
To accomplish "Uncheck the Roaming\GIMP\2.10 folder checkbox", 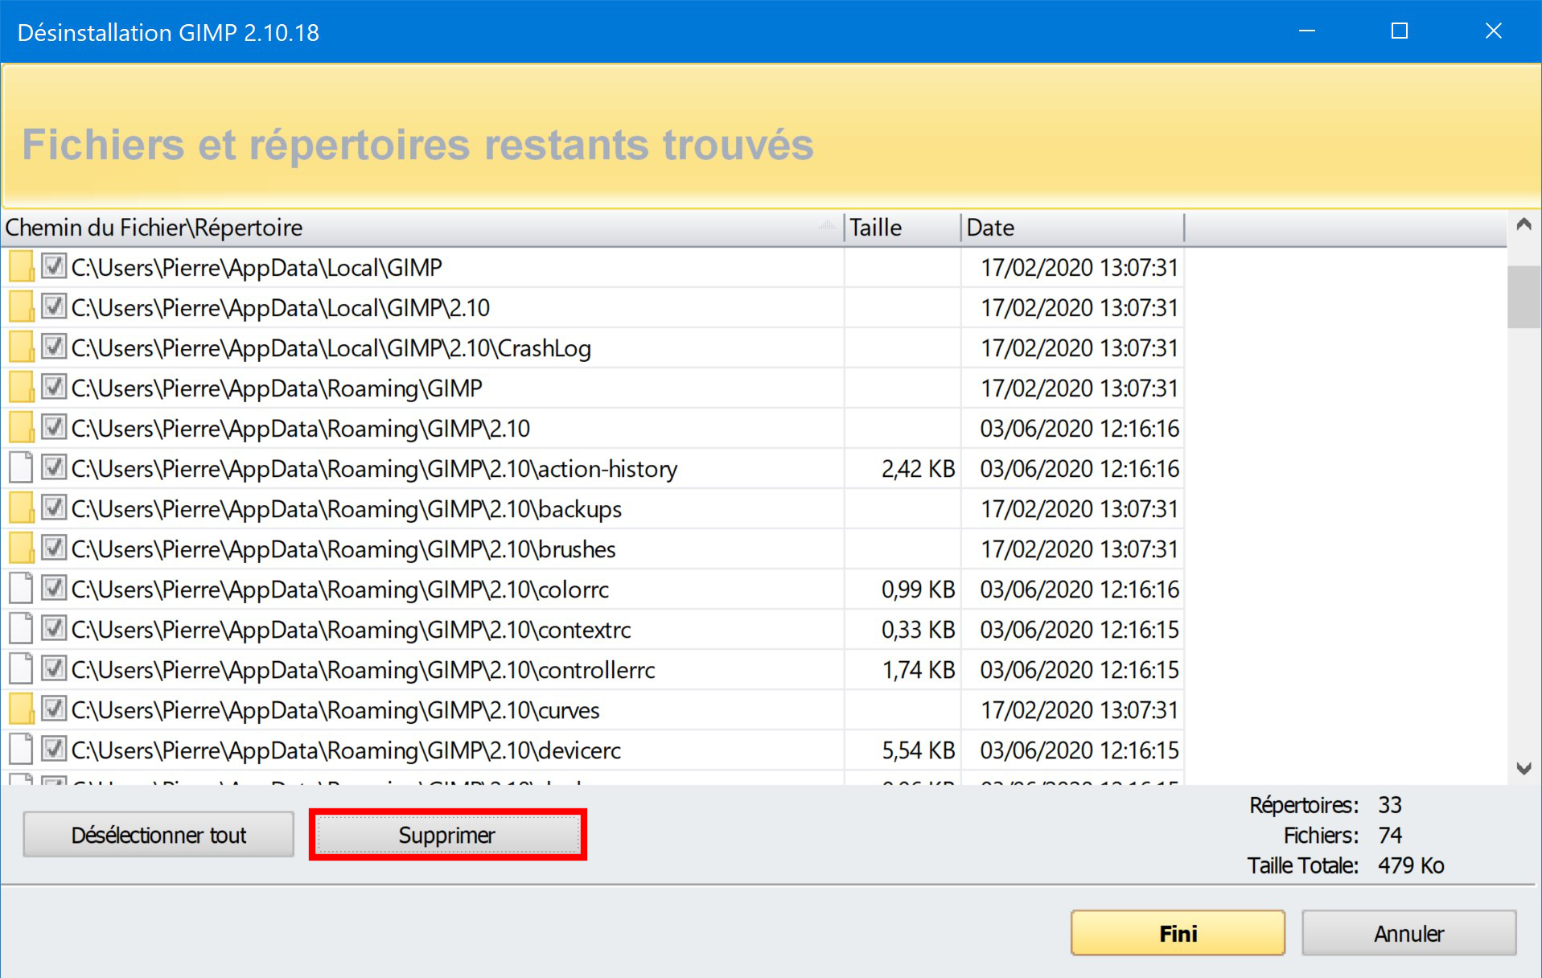I will point(54,427).
